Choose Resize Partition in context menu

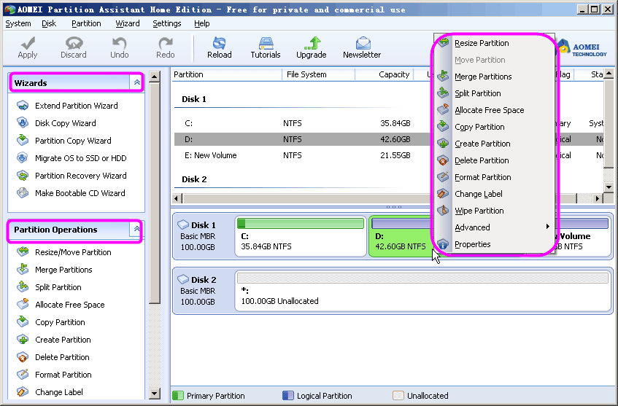[494, 43]
